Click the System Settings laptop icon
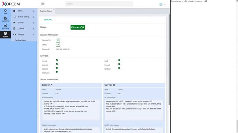This screenshot has width=238, height=133. 15,17
